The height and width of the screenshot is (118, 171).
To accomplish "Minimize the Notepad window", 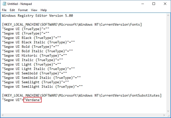I will coord(143,4).
